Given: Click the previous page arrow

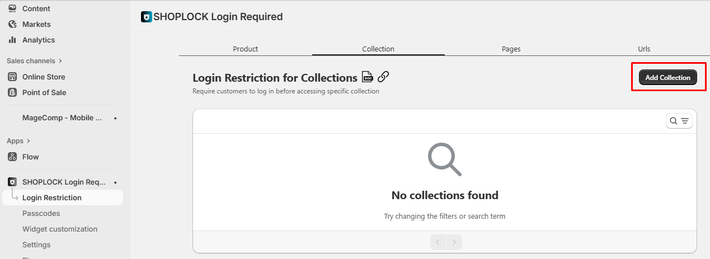Looking at the screenshot, I should pyautogui.click(x=438, y=242).
